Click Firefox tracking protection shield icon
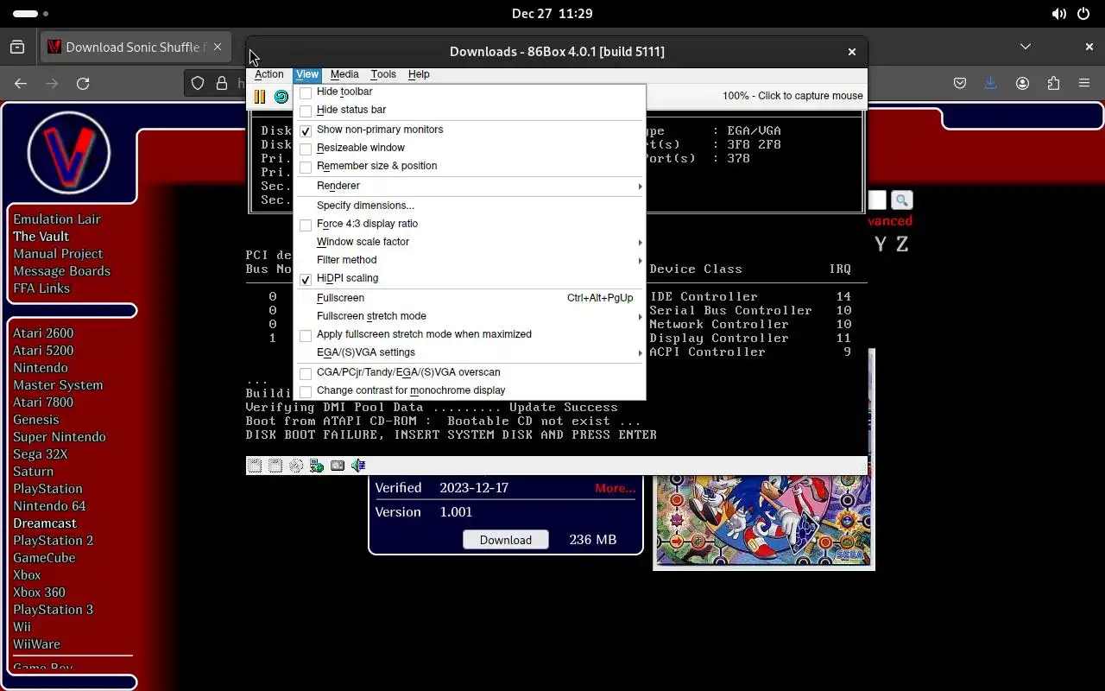Screen dimensions: 1105x691 (x=198, y=83)
